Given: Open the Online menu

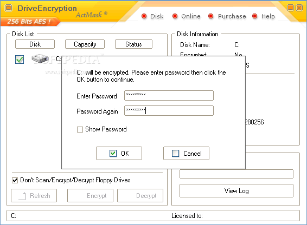Looking at the screenshot, I should (191, 16).
